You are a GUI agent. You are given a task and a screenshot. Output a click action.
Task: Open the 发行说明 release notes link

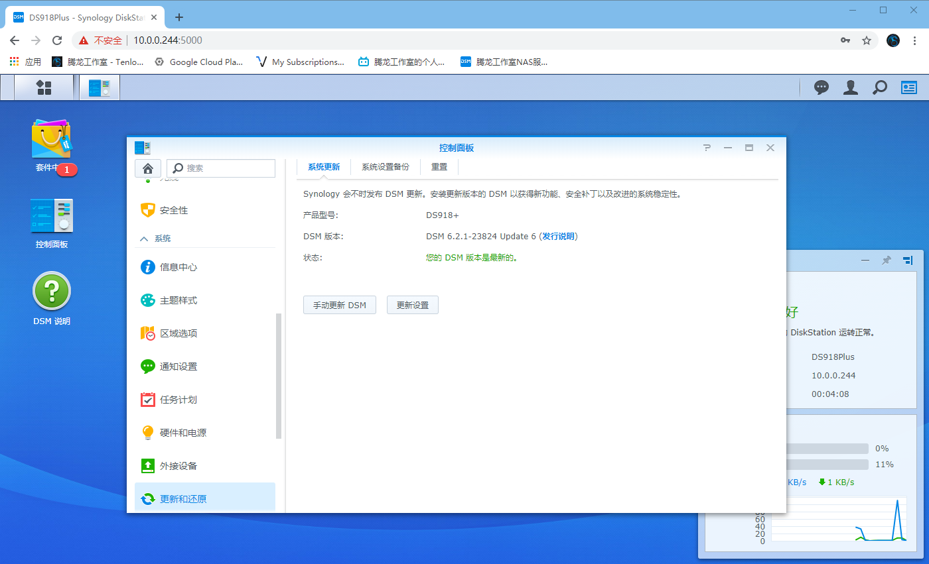pyautogui.click(x=559, y=237)
